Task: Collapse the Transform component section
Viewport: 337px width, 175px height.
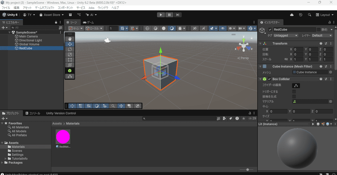Action: 260,43
